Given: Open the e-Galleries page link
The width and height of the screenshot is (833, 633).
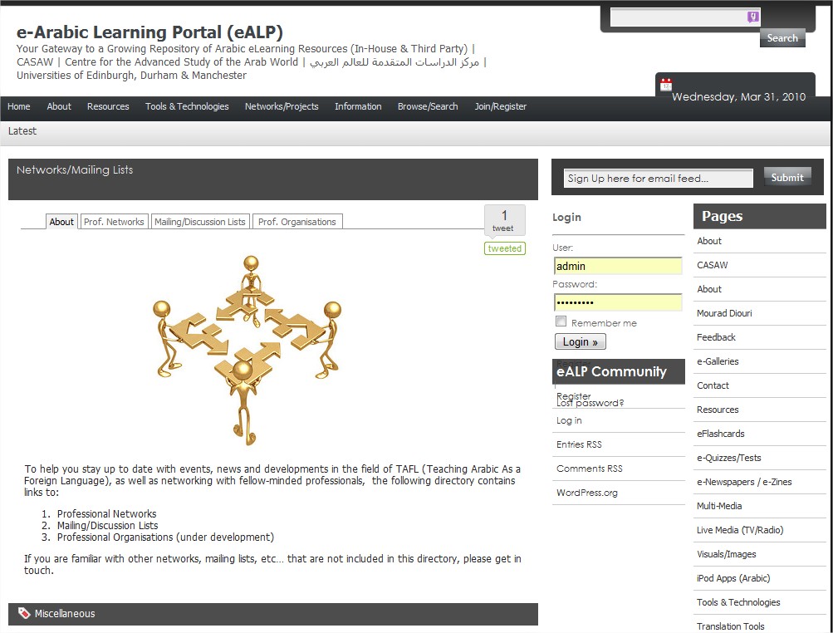Looking at the screenshot, I should [x=717, y=361].
